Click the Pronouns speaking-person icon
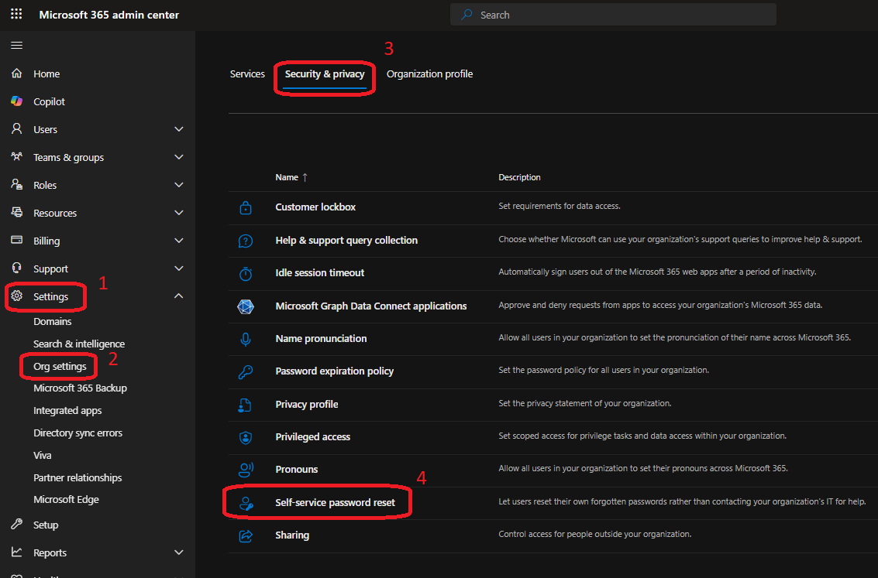This screenshot has height=578, width=878. pos(246,470)
